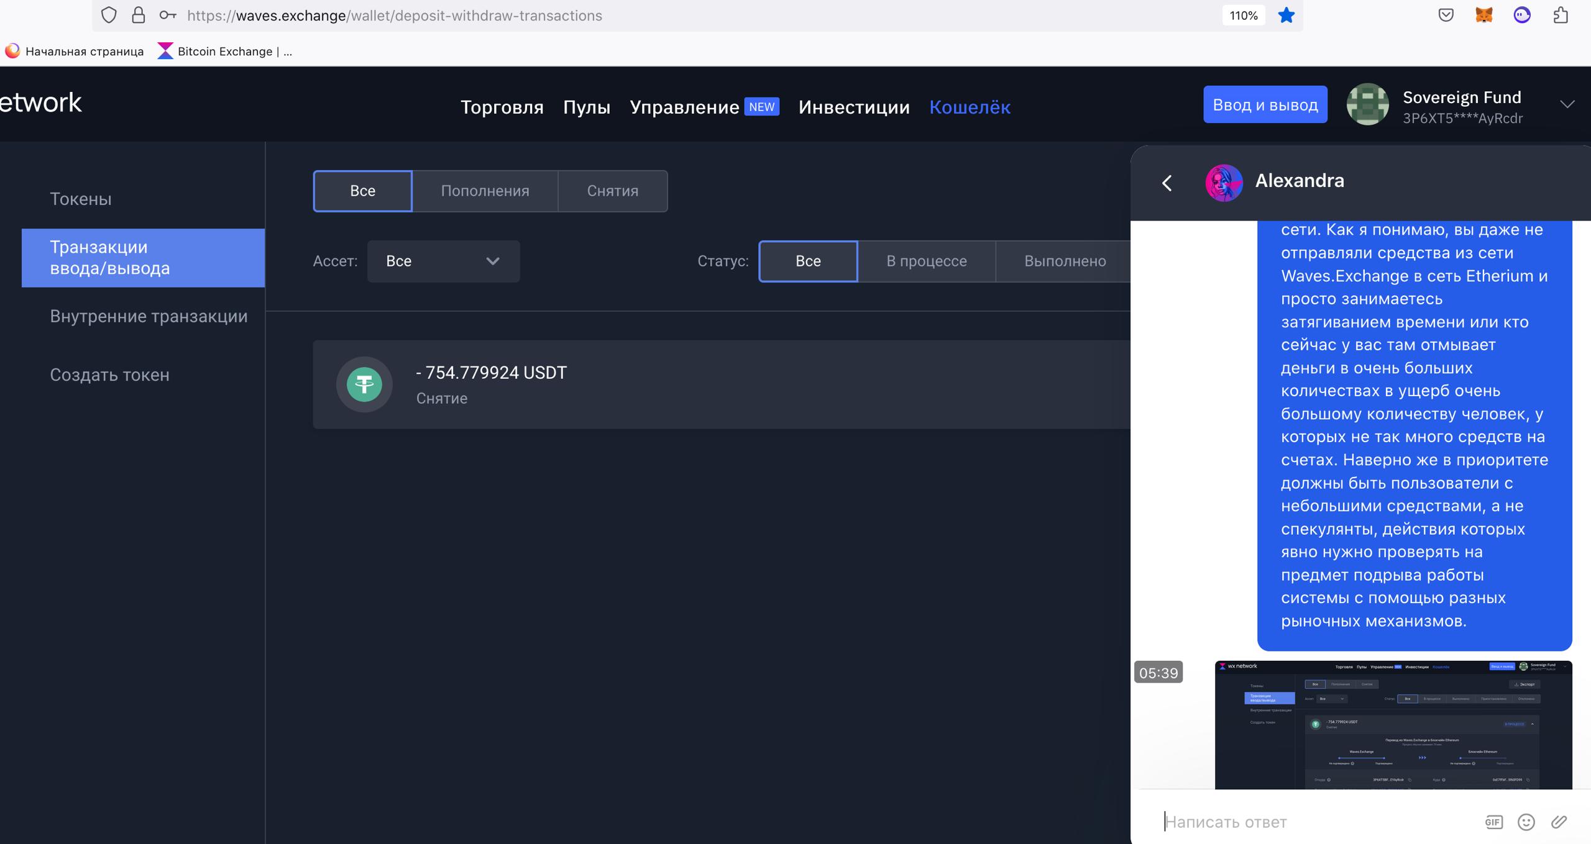The height and width of the screenshot is (844, 1591).
Task: Open the MetaMask fox extension
Action: [1483, 16]
